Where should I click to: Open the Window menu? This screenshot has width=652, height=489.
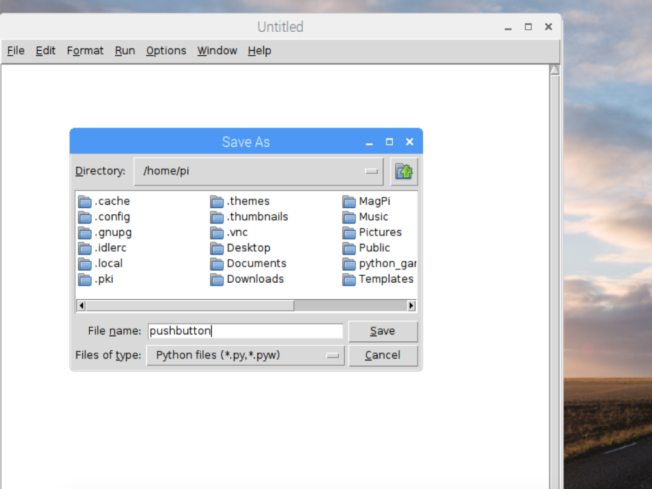pyautogui.click(x=217, y=51)
